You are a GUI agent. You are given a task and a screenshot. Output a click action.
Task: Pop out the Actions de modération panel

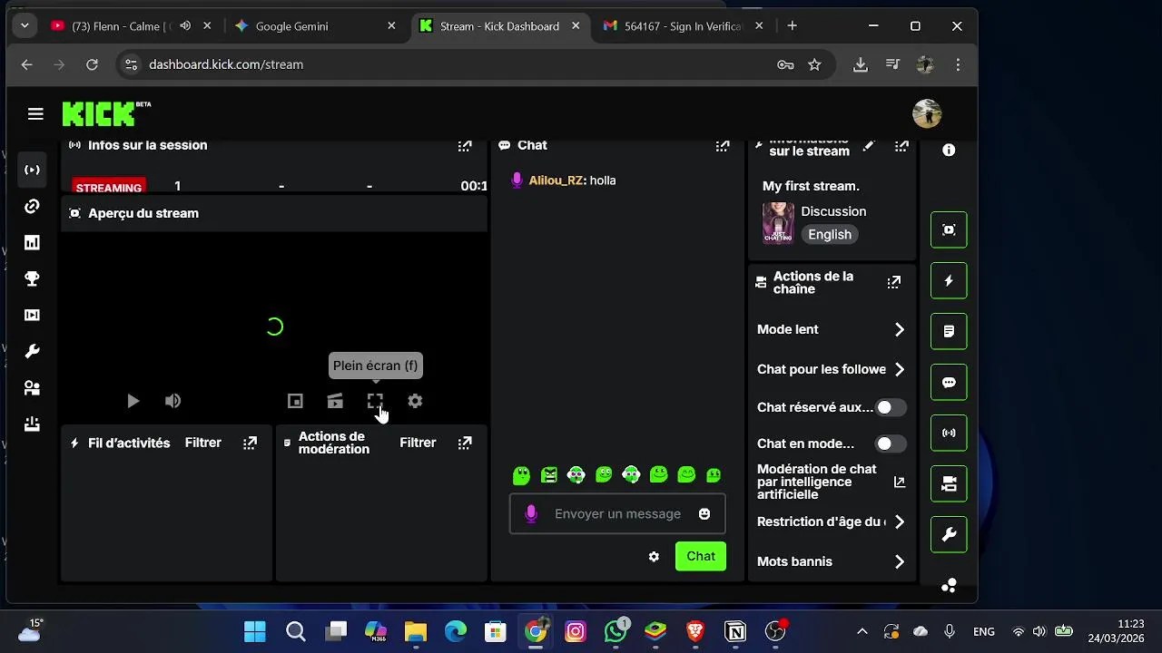pyautogui.click(x=465, y=443)
